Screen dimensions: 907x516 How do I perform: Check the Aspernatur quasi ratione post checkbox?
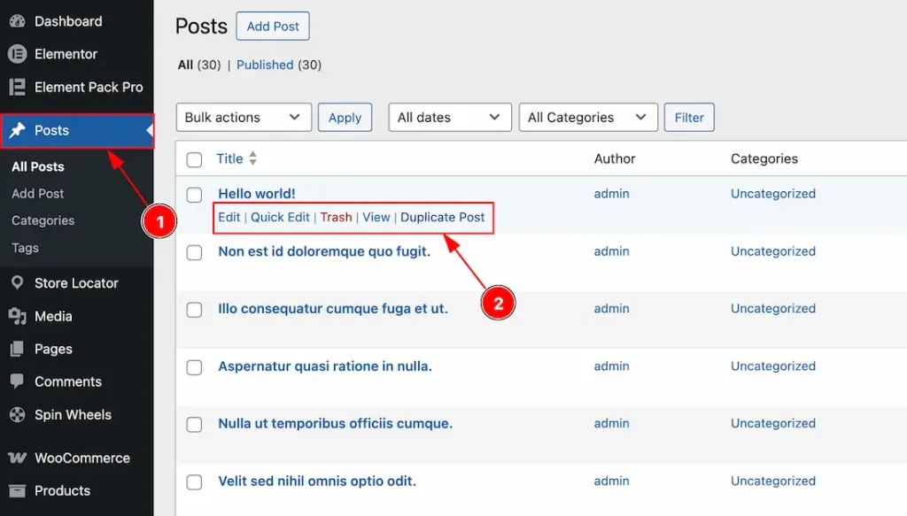click(x=194, y=367)
